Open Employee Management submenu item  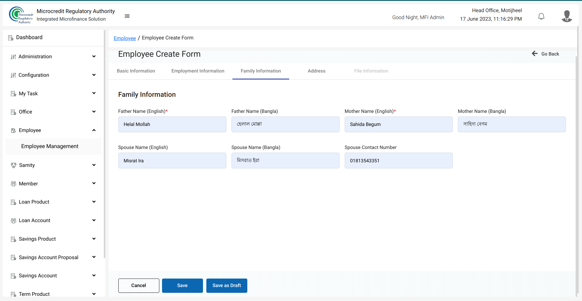pyautogui.click(x=53, y=146)
